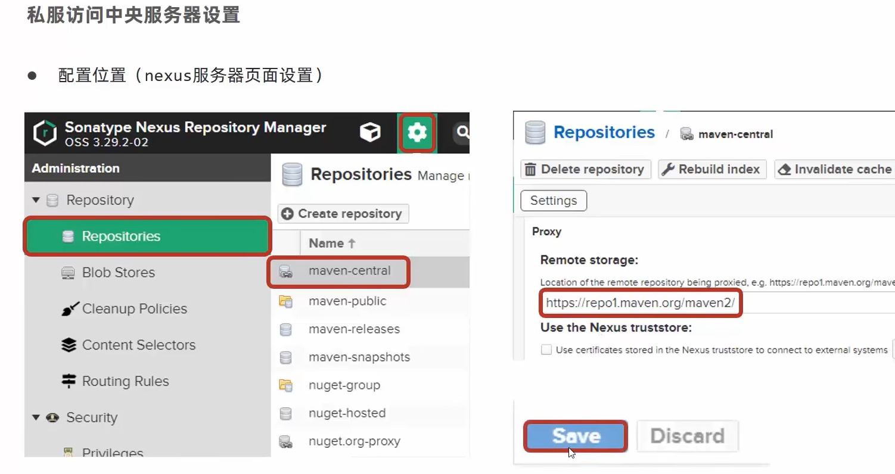Click the gear administration icon
The image size is (895, 474).
(x=417, y=132)
